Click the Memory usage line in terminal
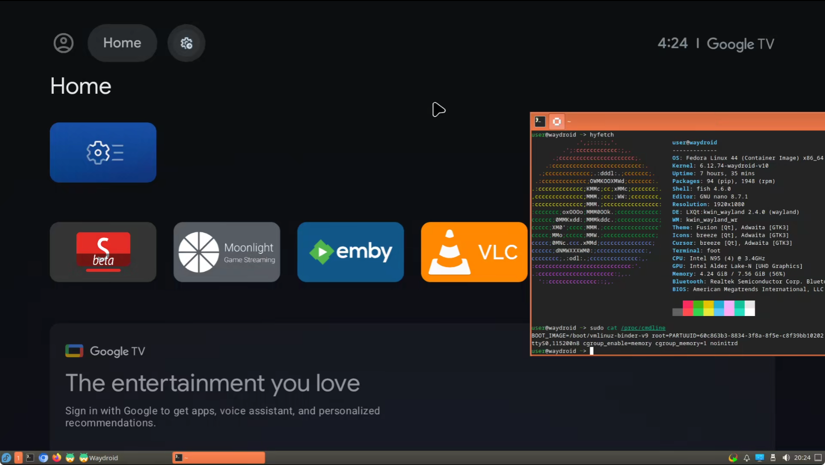 [729, 274]
